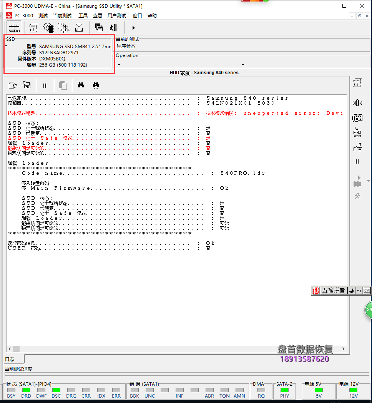The height and width of the screenshot is (403, 372).
Task: Expand the left Operation dropdown arrow
Action: [119, 65]
